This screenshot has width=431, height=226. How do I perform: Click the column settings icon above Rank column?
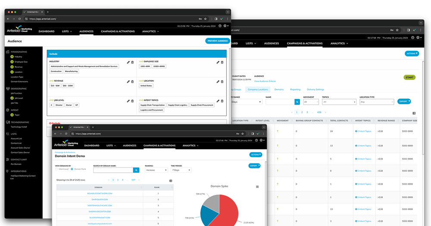tap(171, 181)
